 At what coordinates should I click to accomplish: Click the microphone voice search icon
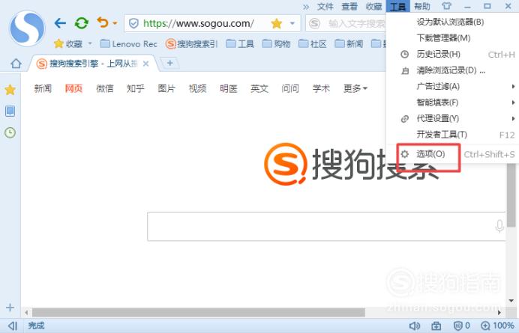[x=499, y=227]
